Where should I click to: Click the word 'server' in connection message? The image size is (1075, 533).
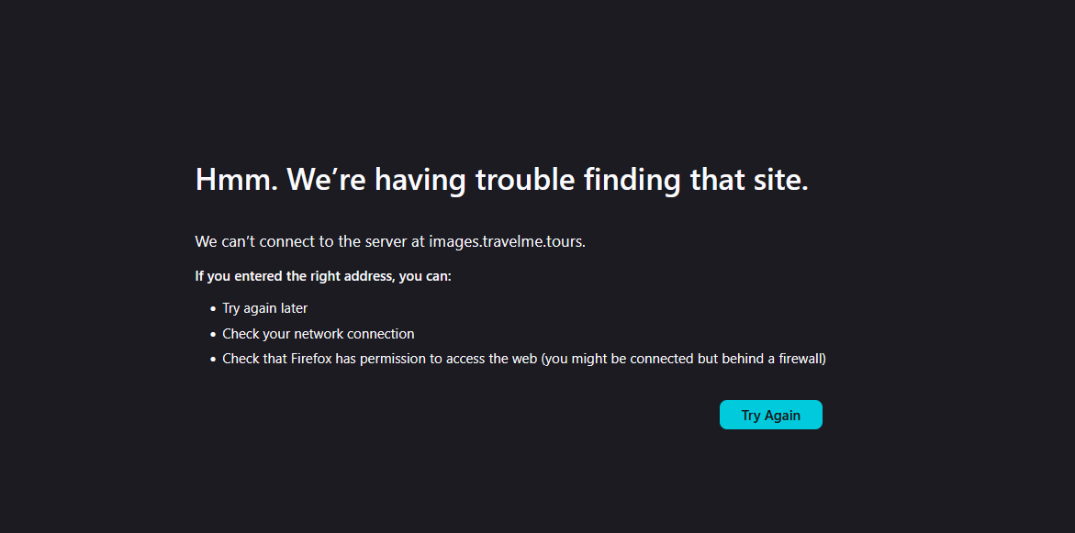[386, 242]
